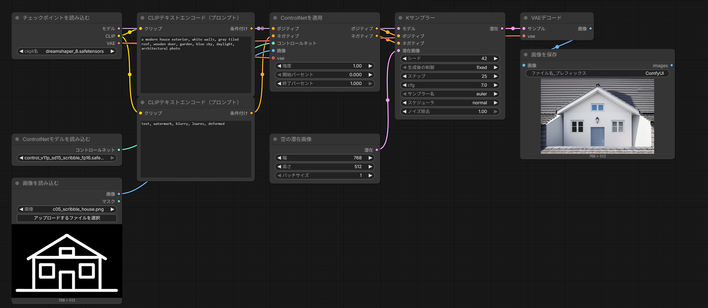This screenshot has width=708, height=308.
Task: Collapse the 画像を保存 node via title dot
Action: pos(526,55)
